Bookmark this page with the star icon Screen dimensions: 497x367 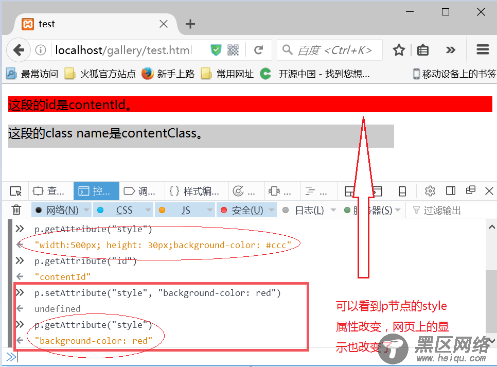pos(399,50)
